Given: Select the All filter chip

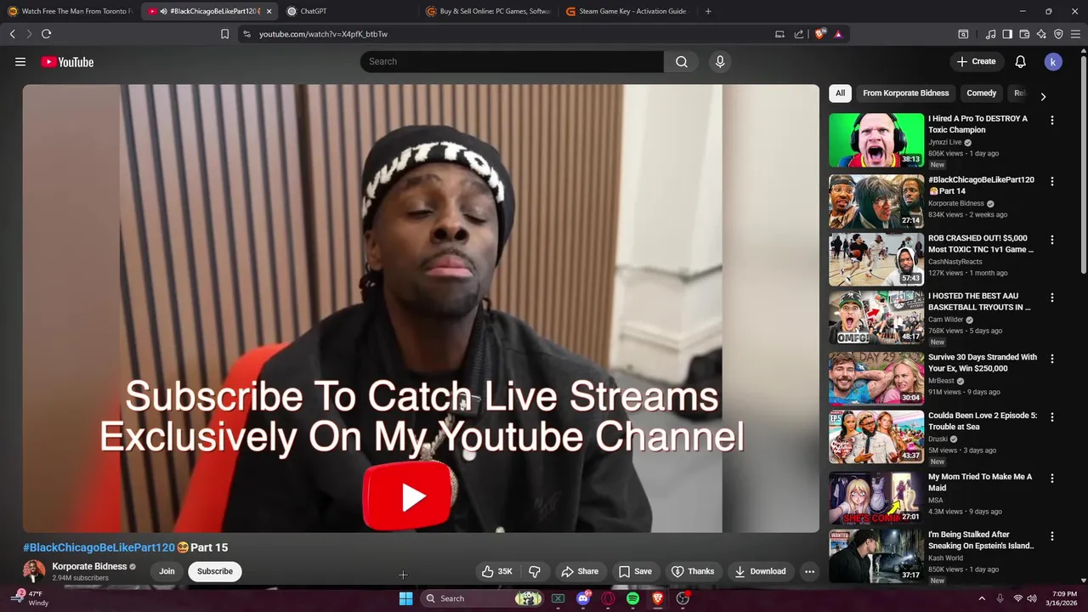Looking at the screenshot, I should [x=840, y=93].
